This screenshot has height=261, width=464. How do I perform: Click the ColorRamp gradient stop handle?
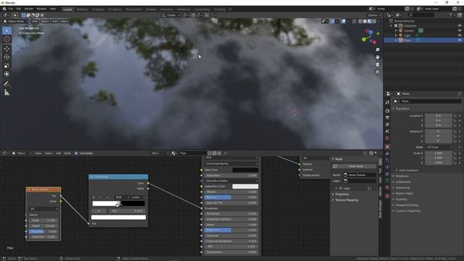point(118,204)
